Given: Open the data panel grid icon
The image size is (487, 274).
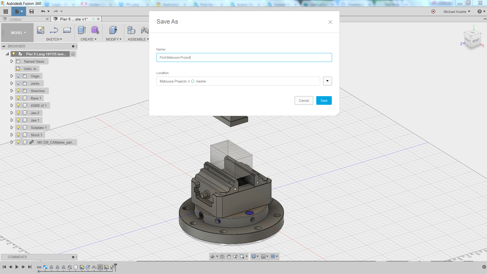Looking at the screenshot, I should tap(6, 11).
